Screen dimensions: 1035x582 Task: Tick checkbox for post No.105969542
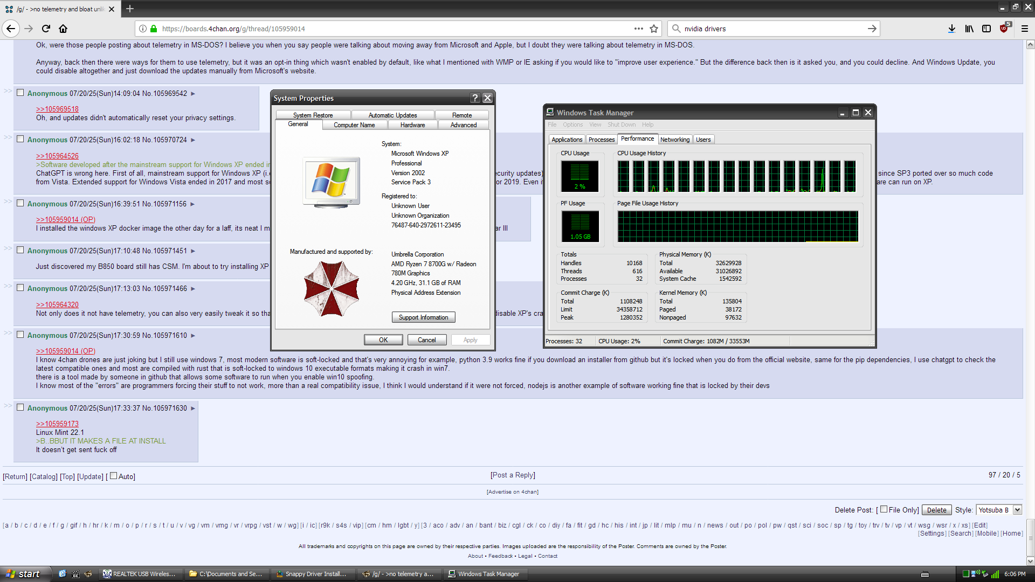[20, 93]
